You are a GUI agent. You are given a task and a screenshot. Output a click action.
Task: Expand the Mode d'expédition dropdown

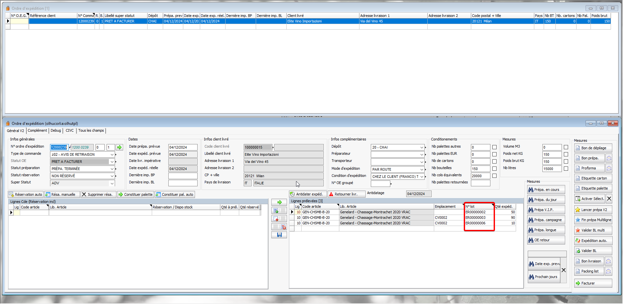click(x=422, y=169)
